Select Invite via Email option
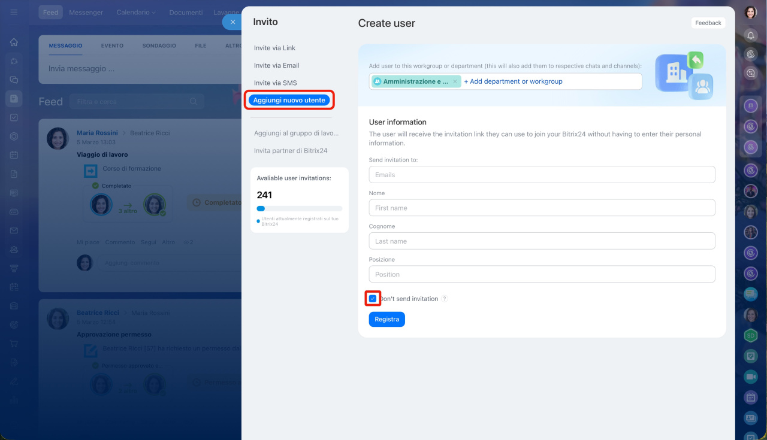The image size is (767, 440). (x=276, y=65)
